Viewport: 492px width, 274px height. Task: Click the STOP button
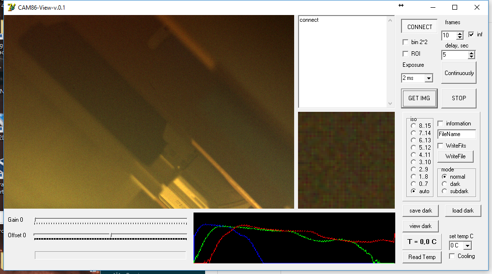click(459, 98)
